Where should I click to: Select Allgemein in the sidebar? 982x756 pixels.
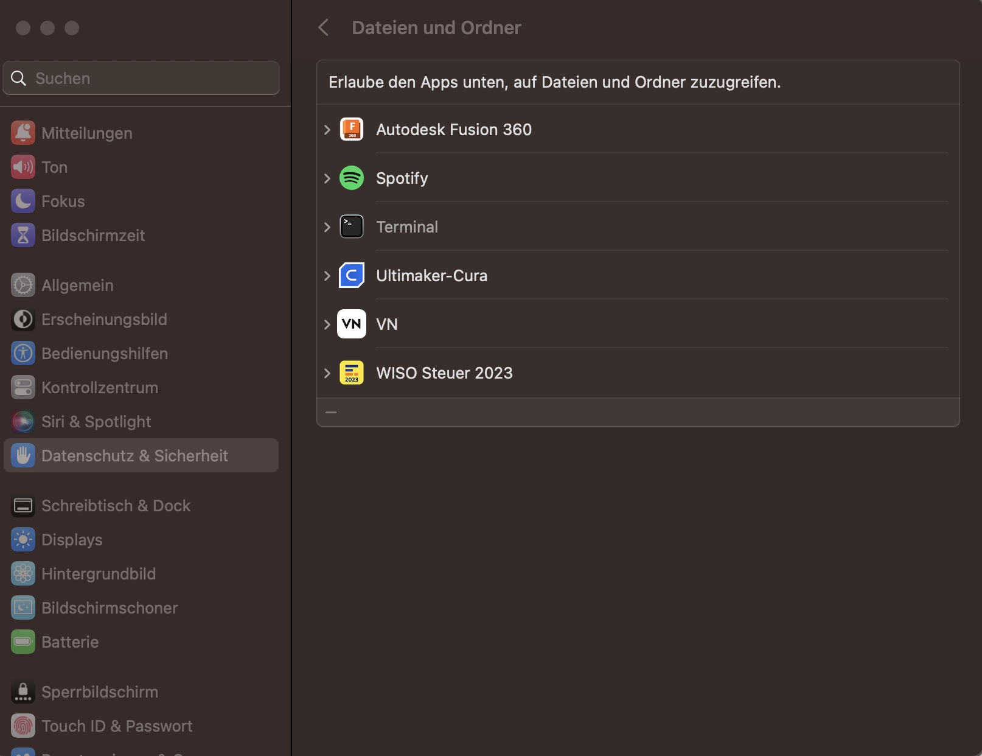click(x=141, y=285)
